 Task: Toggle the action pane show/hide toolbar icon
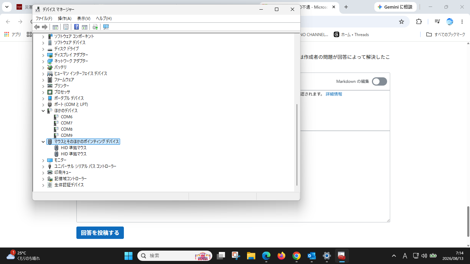[x=85, y=27]
